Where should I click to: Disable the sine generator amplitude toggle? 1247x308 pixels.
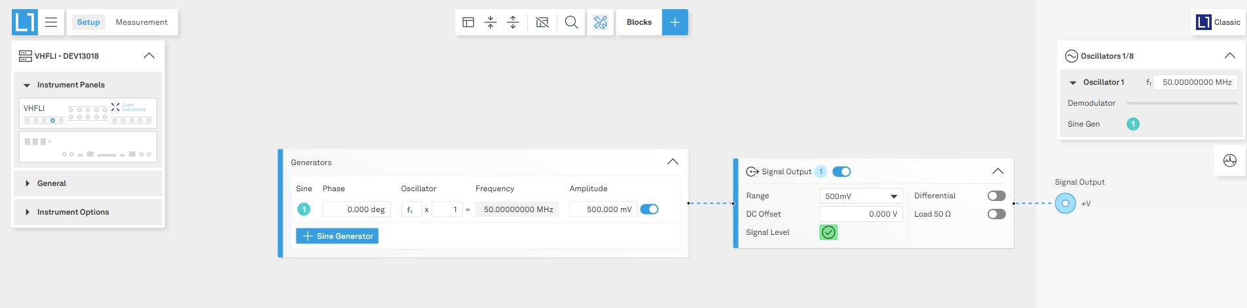[x=649, y=209]
